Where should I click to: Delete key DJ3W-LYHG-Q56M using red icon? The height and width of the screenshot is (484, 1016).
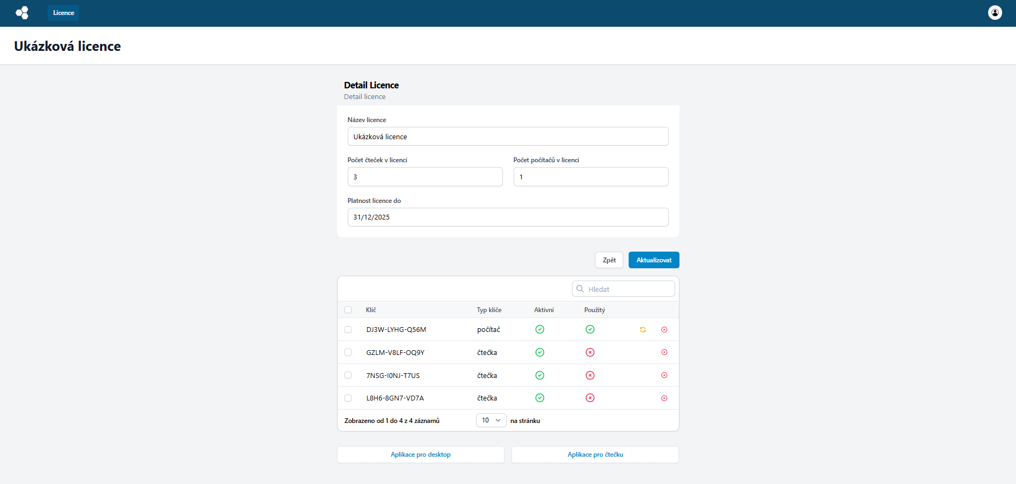tap(664, 330)
